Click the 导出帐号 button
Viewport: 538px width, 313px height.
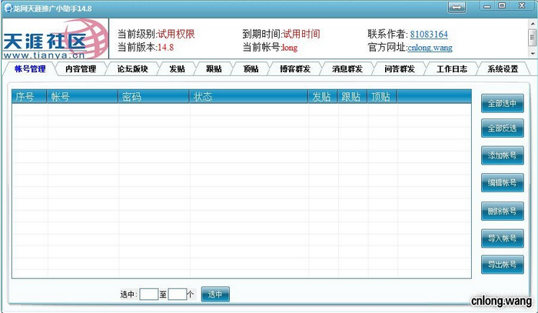point(503,265)
